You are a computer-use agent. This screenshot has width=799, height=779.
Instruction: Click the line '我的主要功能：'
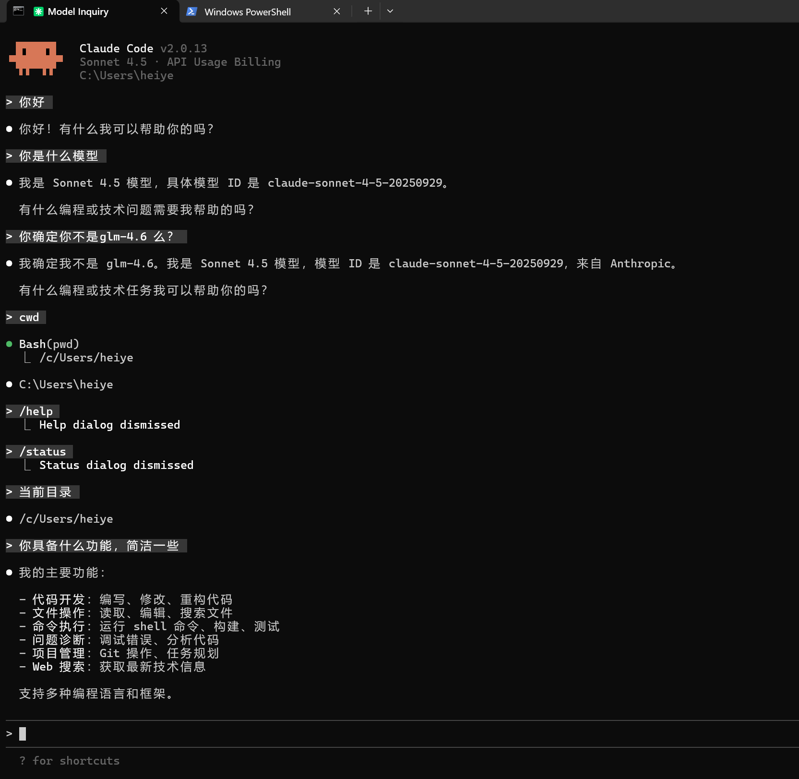tap(62, 573)
